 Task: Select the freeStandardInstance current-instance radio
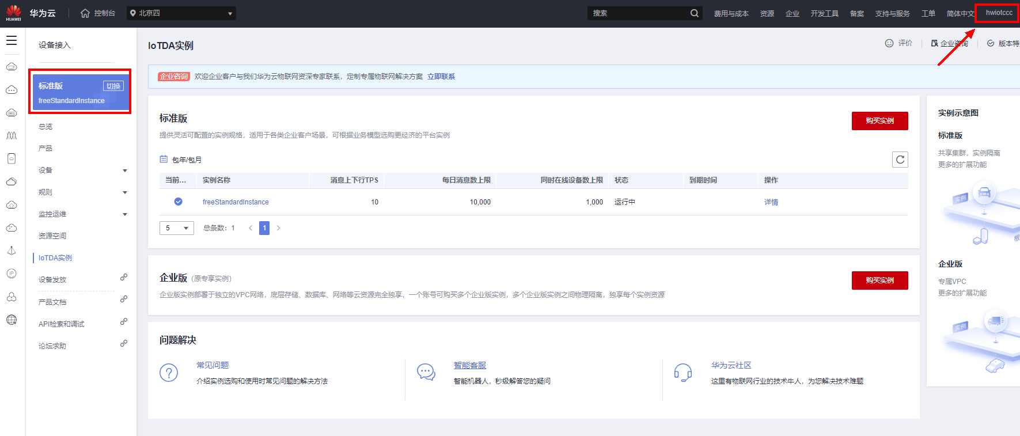(179, 202)
